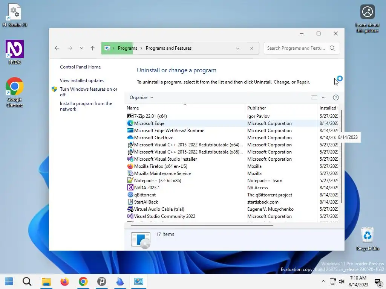386x289 pixels.
Task: Expand chevron after Programs in address bar
Action: 142,48
